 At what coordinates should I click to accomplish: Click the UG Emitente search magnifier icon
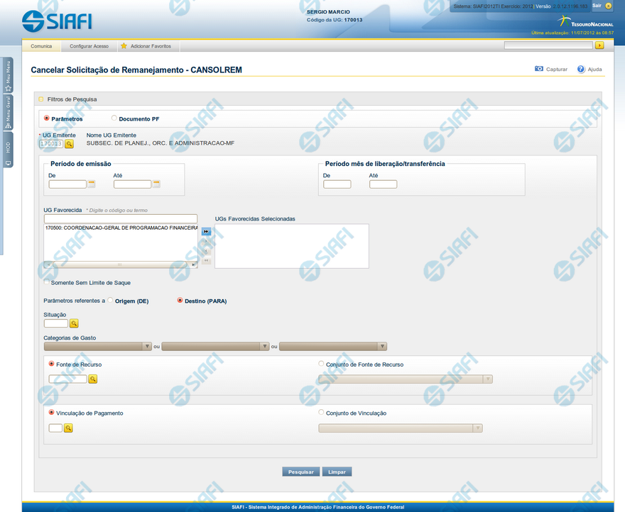(70, 144)
